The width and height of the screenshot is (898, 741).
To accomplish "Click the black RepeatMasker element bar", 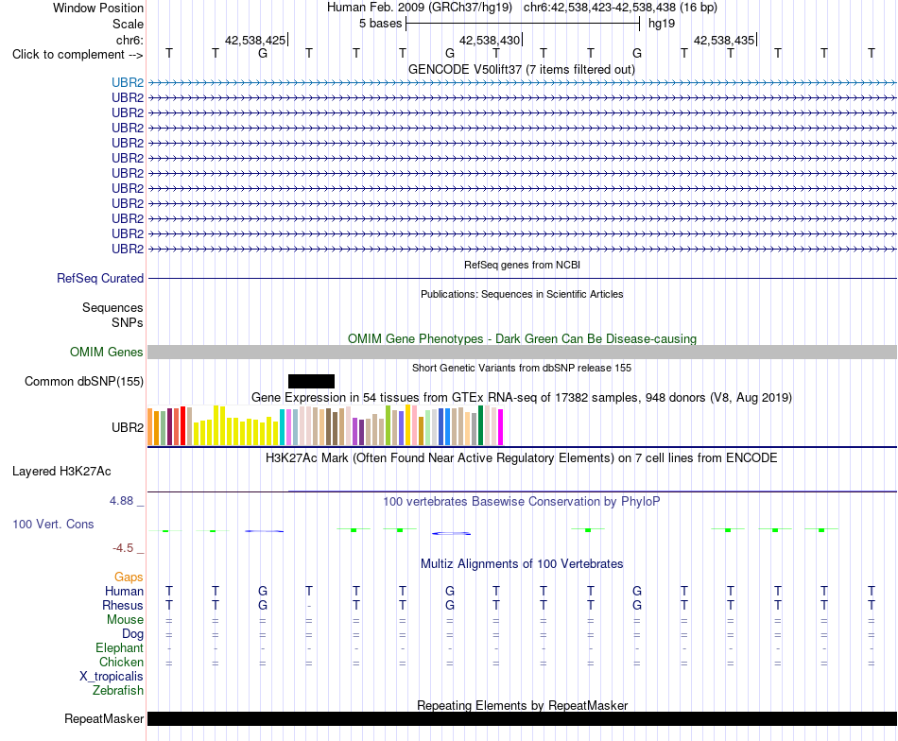I will click(x=522, y=718).
